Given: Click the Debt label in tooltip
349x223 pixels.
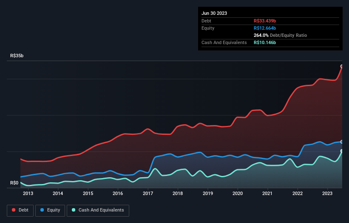Looking at the screenshot, I should (206, 21).
